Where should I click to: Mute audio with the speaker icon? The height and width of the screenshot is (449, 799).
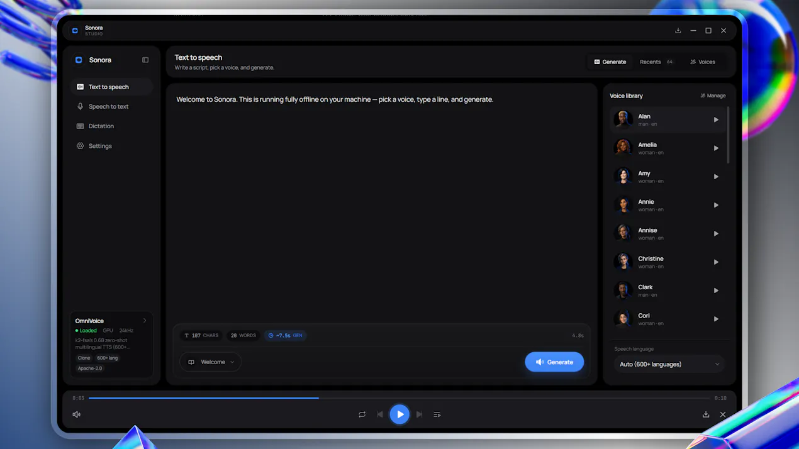pyautogui.click(x=77, y=414)
